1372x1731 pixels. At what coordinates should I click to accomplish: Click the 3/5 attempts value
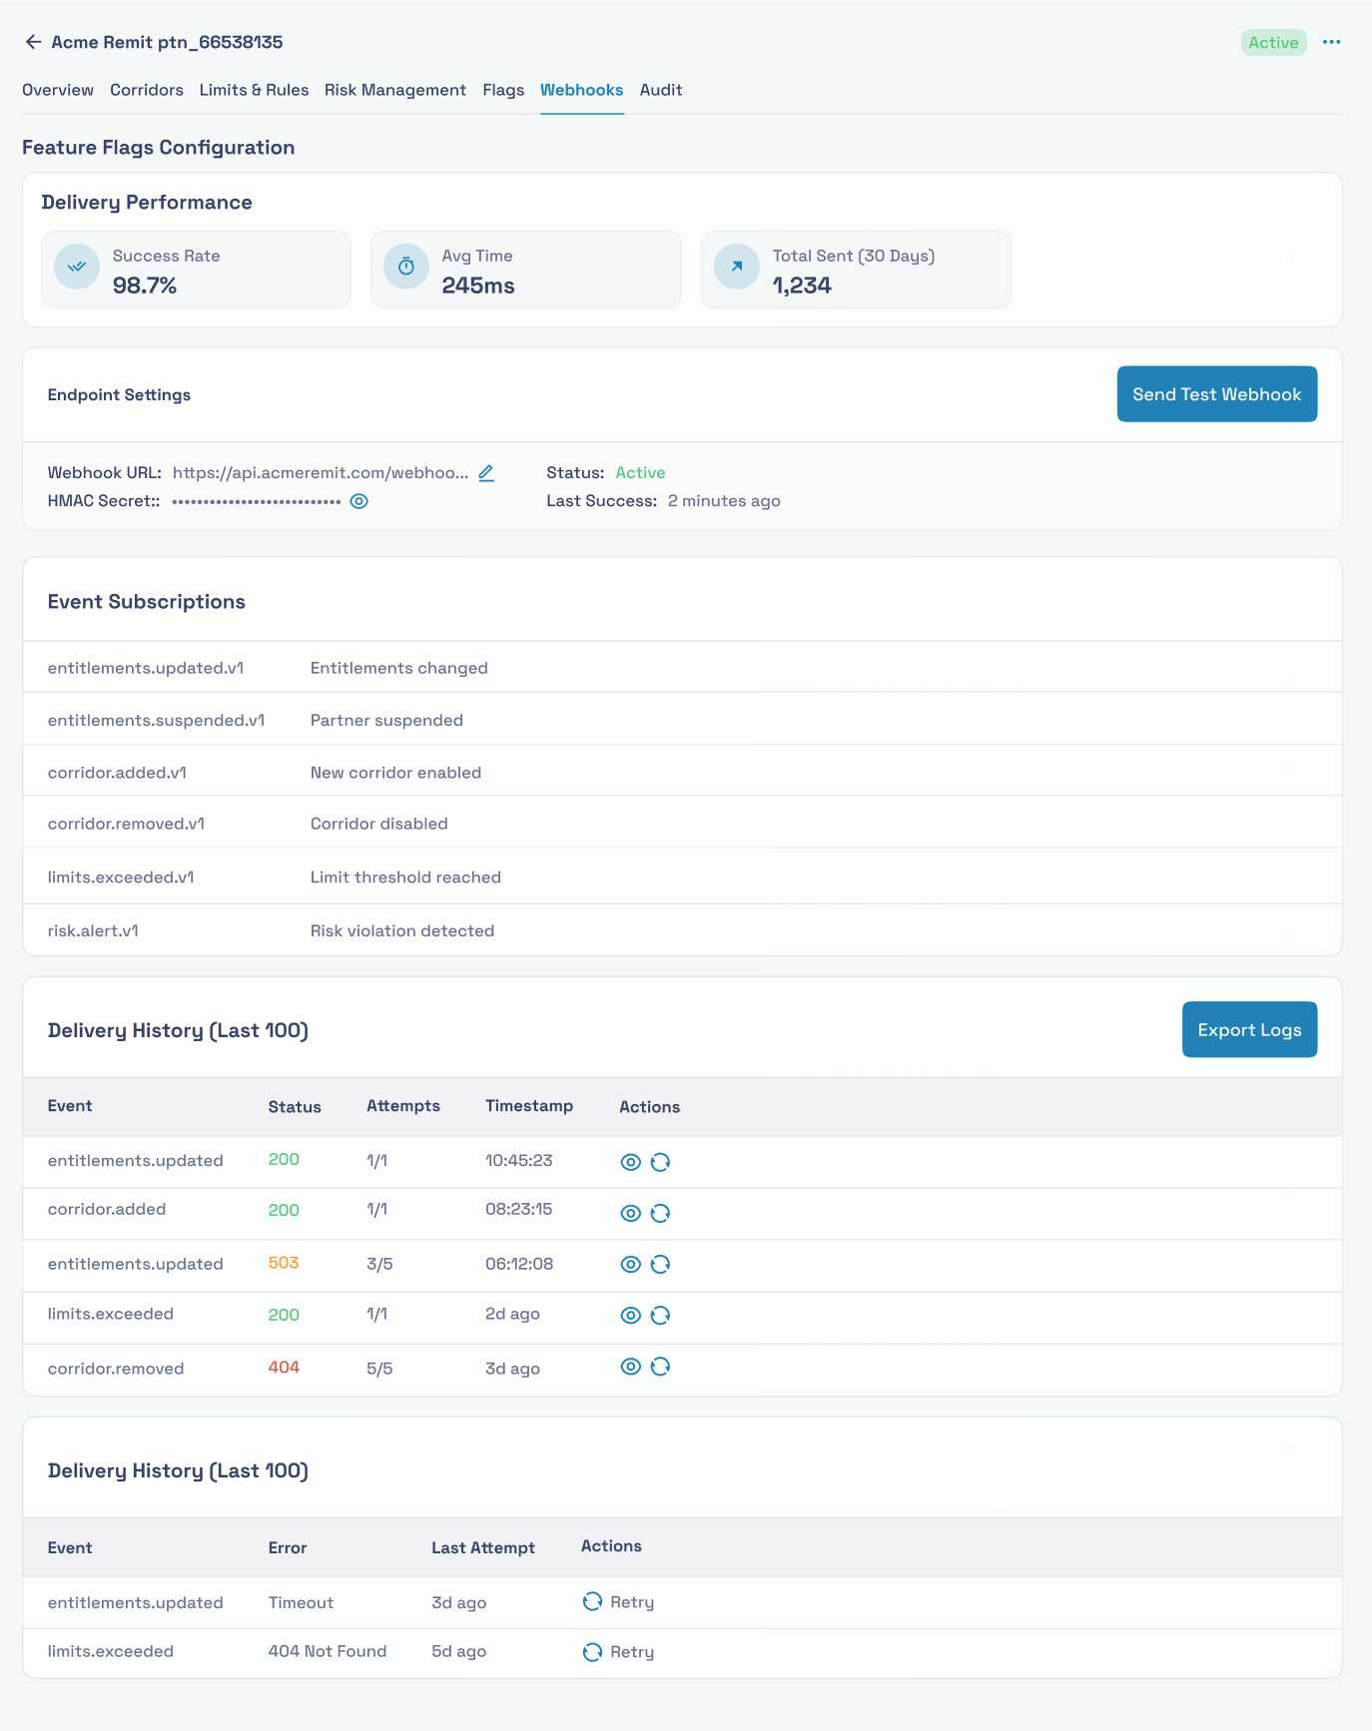(x=379, y=1264)
